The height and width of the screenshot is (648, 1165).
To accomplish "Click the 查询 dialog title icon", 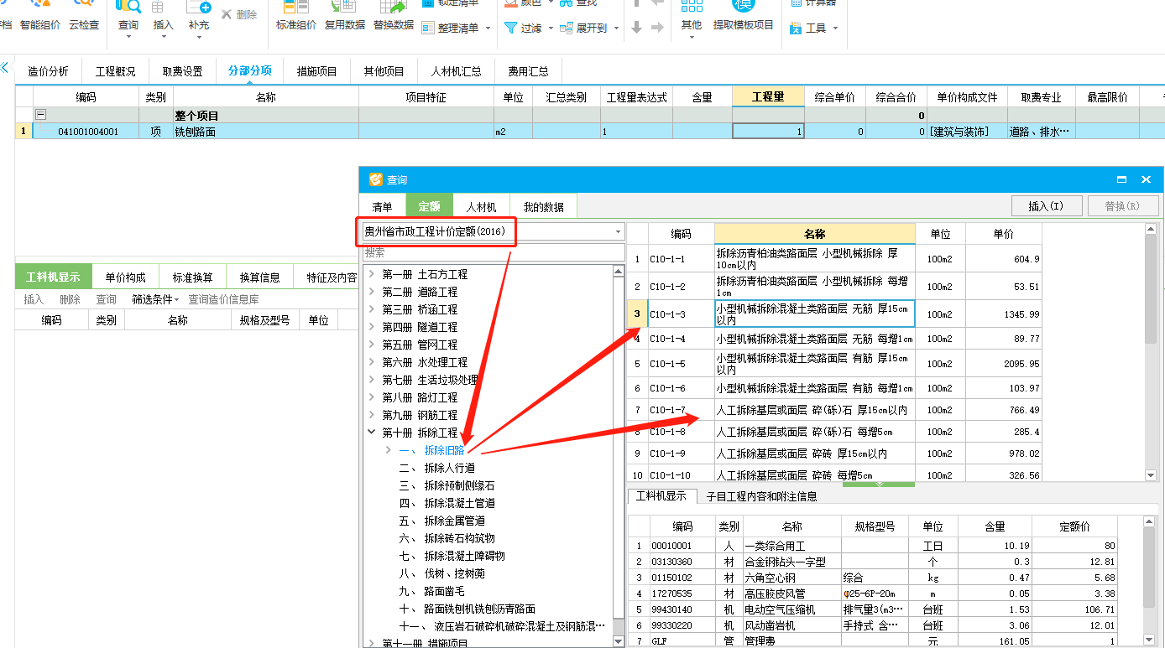I will (x=376, y=179).
